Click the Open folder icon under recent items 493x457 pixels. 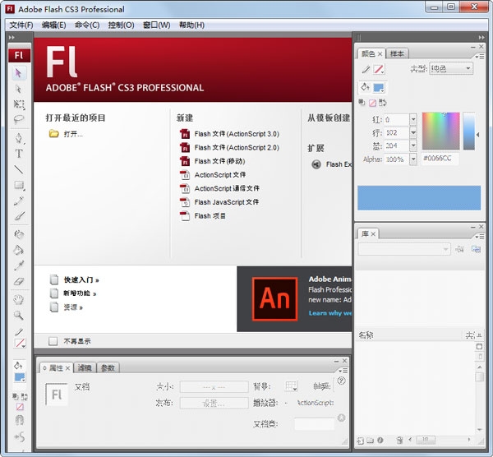(x=54, y=134)
